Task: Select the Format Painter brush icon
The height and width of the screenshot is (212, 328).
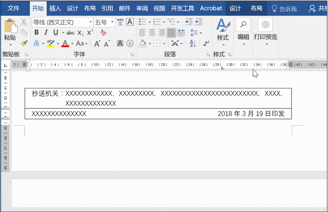Action: [24, 43]
